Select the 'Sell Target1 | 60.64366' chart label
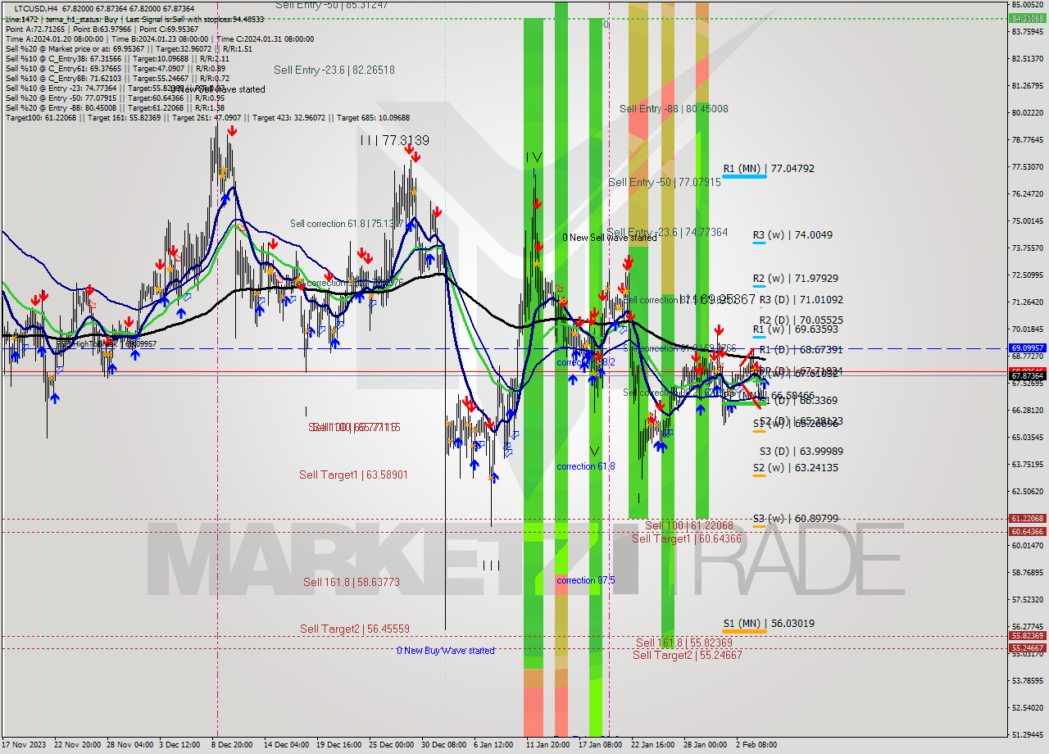Viewport: 1049px width, 754px height. (x=687, y=538)
